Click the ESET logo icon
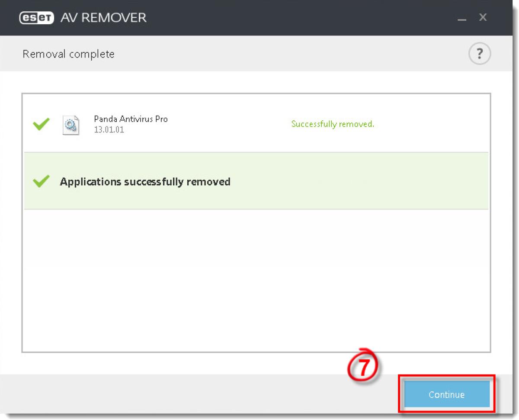519x420 pixels. click(x=37, y=17)
